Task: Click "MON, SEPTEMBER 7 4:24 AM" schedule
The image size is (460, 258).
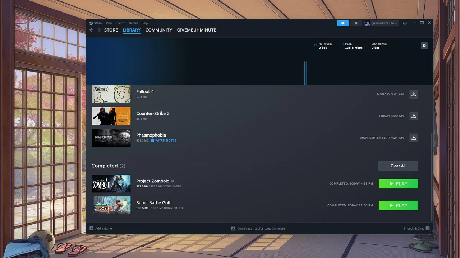Action: coord(382,138)
